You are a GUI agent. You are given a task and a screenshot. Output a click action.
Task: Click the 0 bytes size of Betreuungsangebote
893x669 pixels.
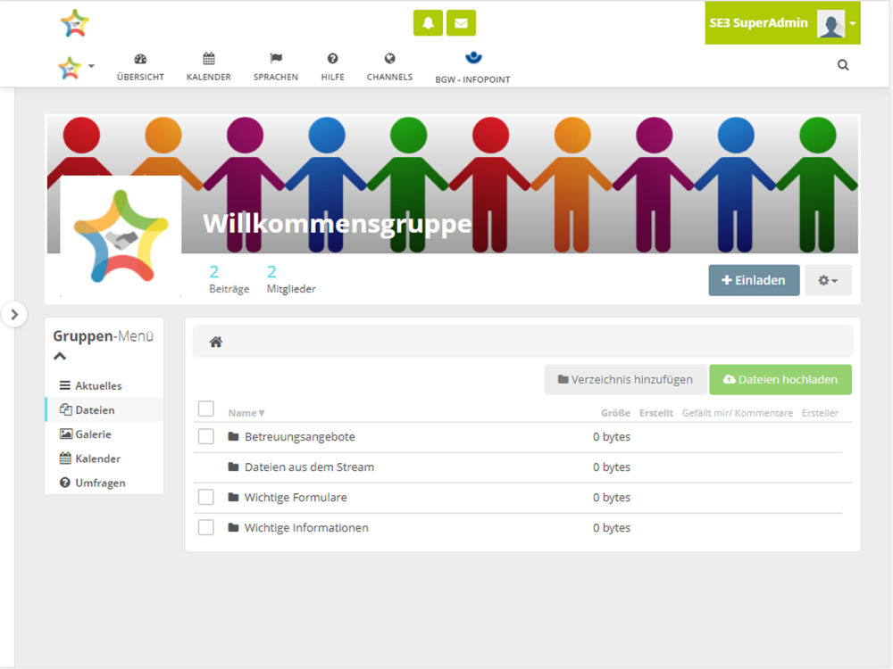coord(612,436)
